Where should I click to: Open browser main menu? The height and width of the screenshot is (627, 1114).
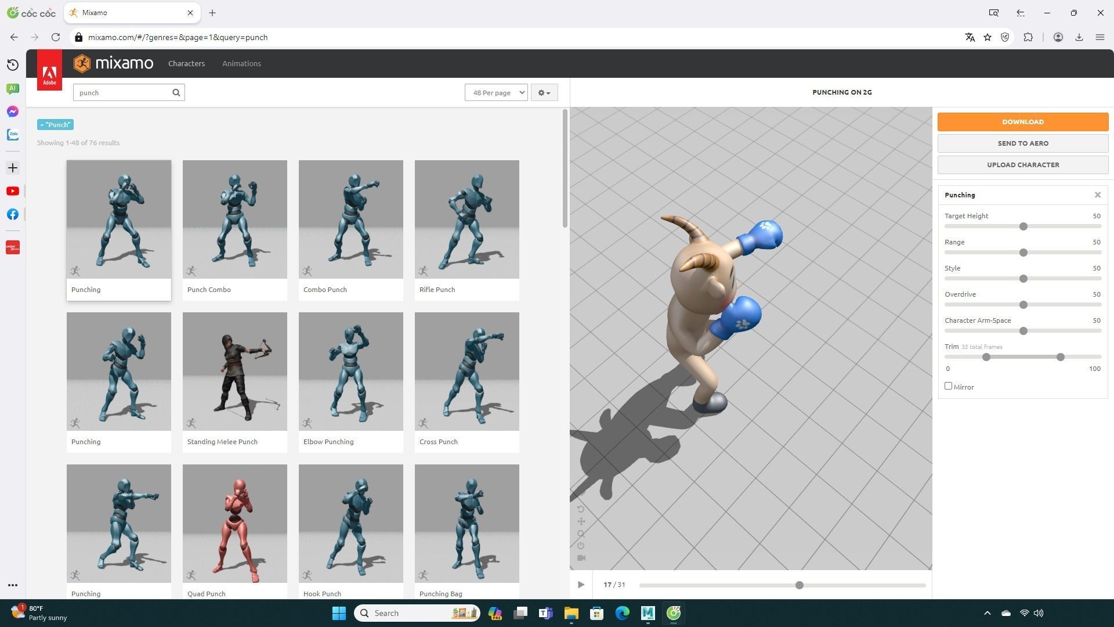(x=1099, y=37)
